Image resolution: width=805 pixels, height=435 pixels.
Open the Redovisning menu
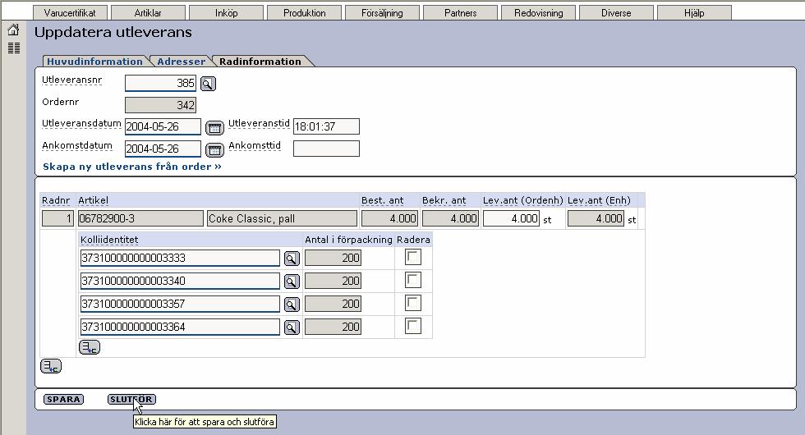538,13
